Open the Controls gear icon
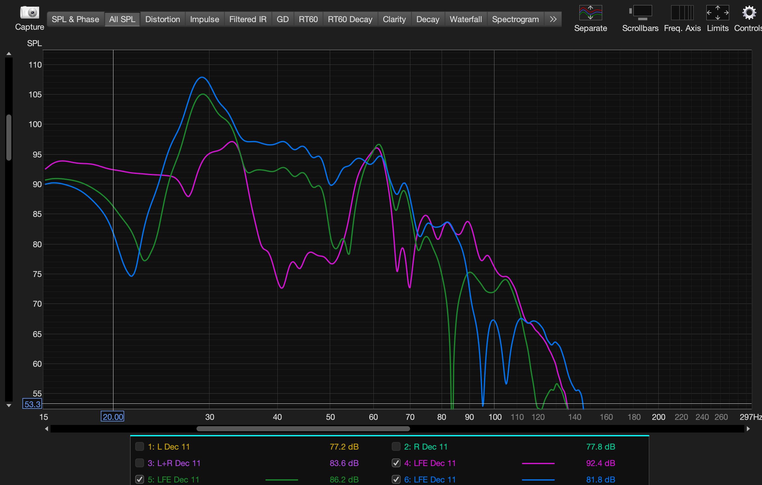Image resolution: width=762 pixels, height=485 pixels. [x=749, y=13]
